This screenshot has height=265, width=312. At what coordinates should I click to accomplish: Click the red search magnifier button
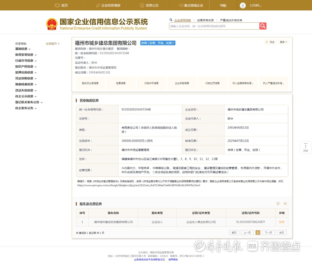tap(263, 26)
